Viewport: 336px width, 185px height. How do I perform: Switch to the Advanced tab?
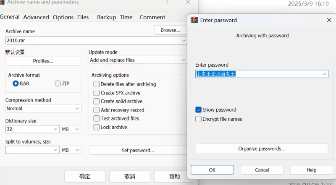point(36,17)
